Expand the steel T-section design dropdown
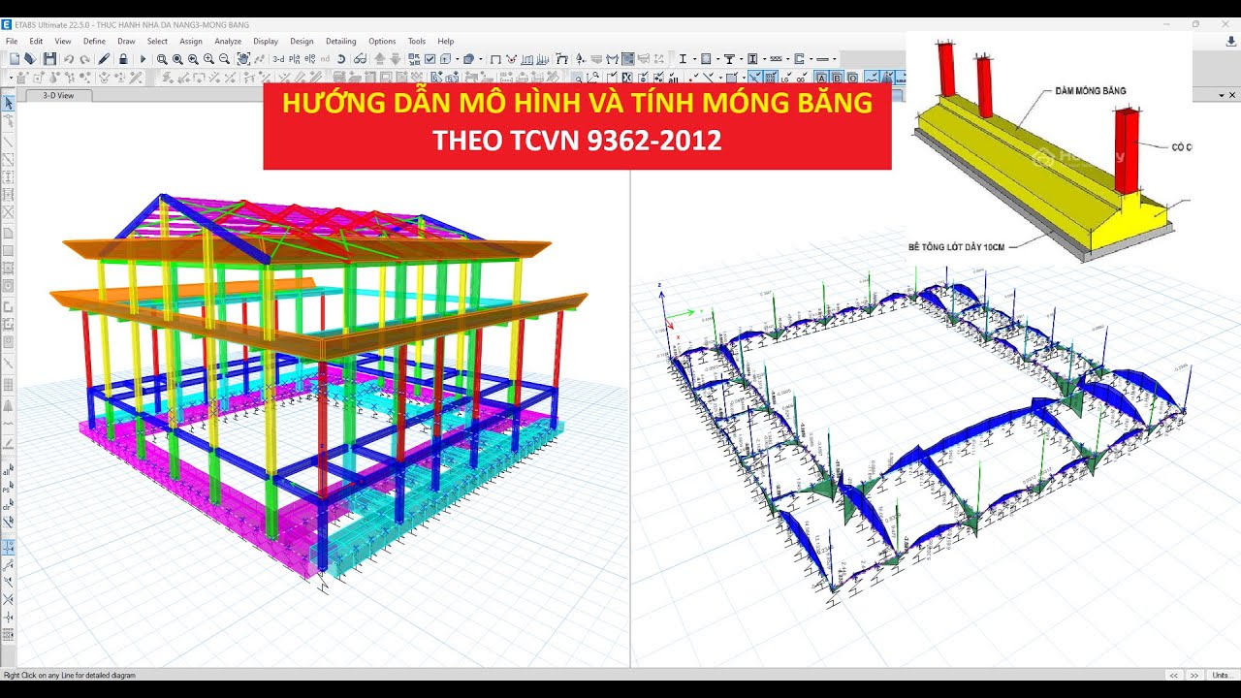 tap(741, 59)
